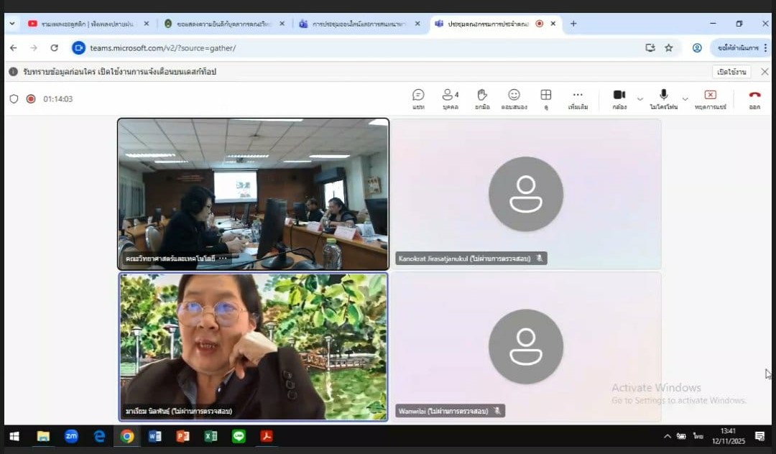Open the emoji reactions picker
The image size is (776, 454).
point(514,98)
